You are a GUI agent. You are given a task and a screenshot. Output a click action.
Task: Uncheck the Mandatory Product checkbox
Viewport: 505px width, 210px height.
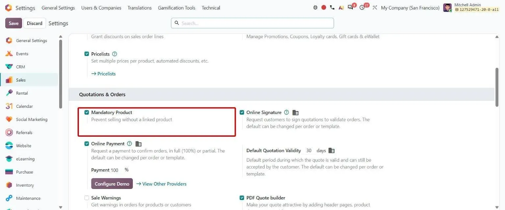[87, 112]
